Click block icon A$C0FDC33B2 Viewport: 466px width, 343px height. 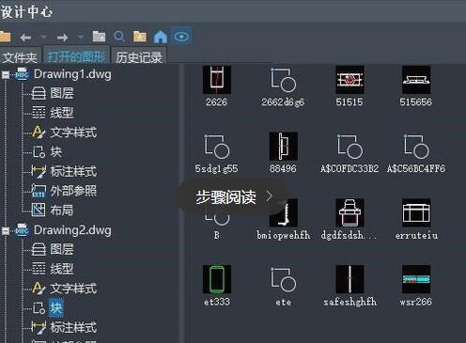tap(349, 147)
